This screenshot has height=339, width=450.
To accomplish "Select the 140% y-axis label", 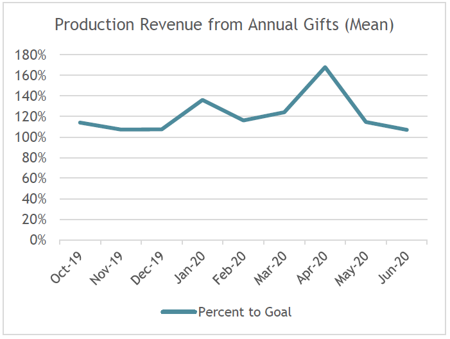I will pyautogui.click(x=30, y=96).
